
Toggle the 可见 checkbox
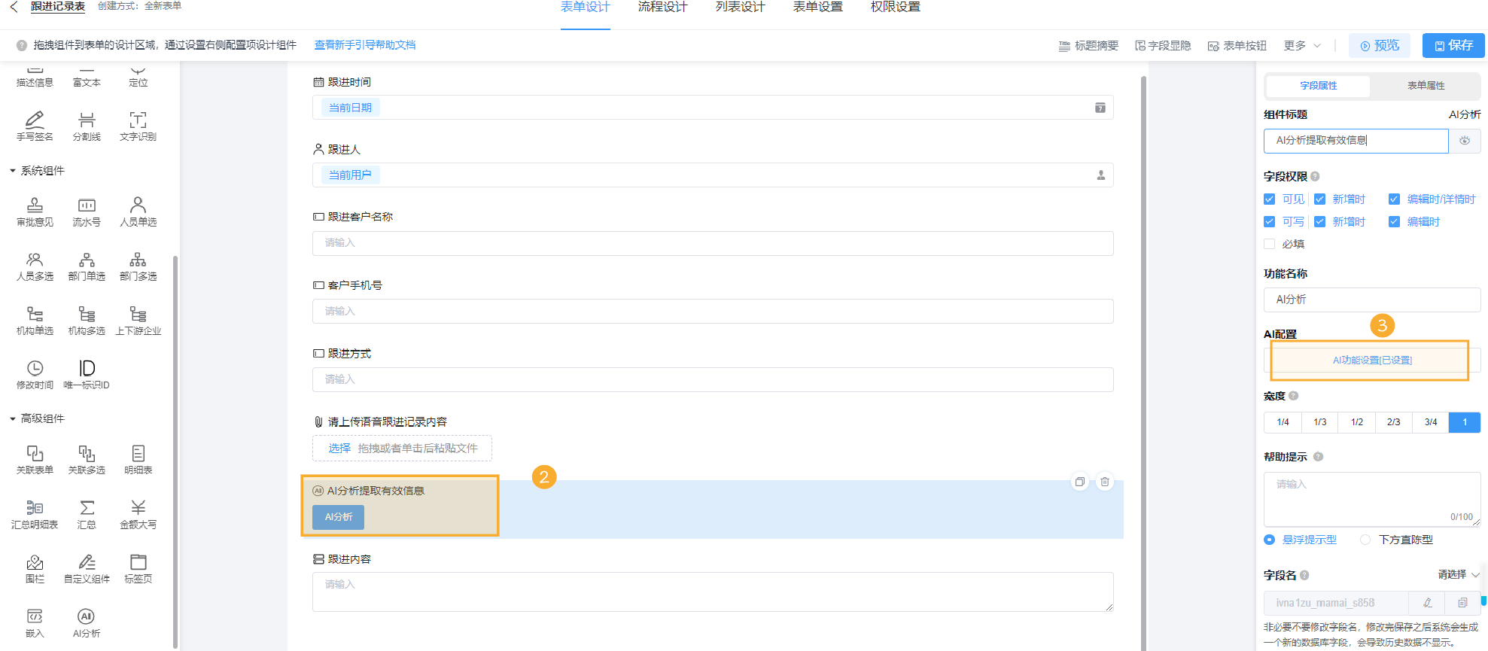(x=1270, y=199)
